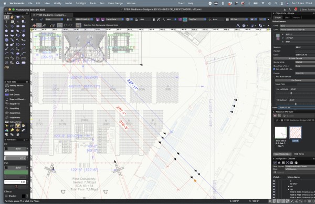Open the Spotlight menu
This screenshot has height=204, width=315.
point(81,3)
